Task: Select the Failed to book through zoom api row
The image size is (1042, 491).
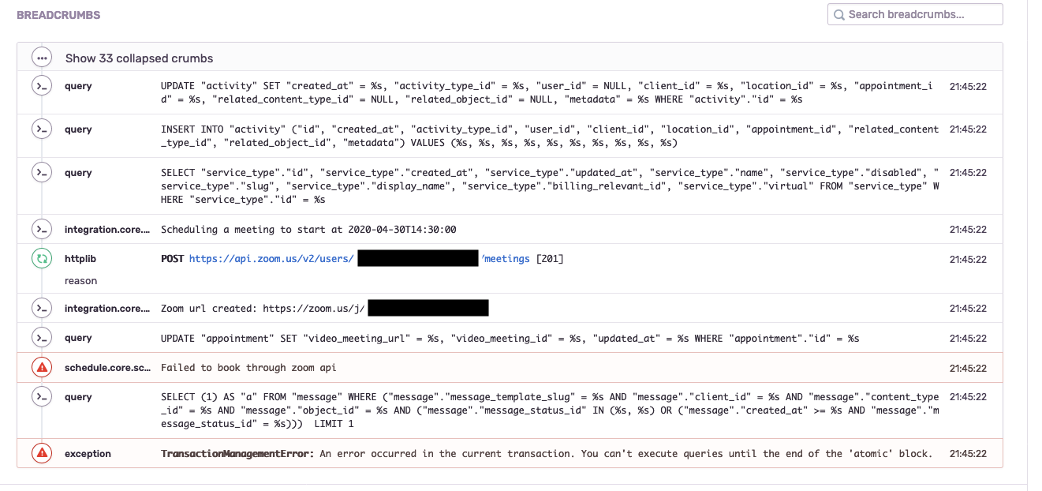Action: click(x=510, y=368)
